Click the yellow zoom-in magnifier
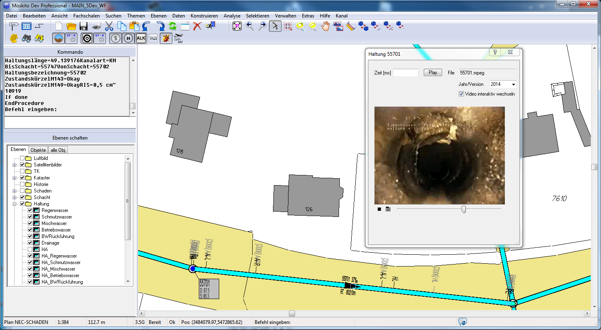 [300, 26]
